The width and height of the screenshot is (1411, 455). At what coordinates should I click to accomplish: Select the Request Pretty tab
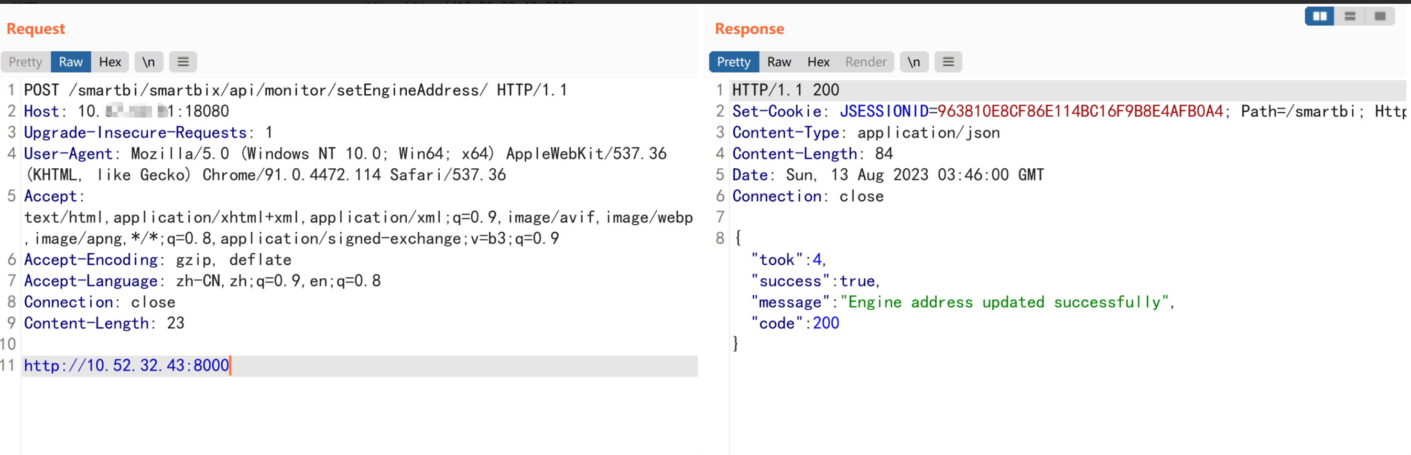coord(26,62)
